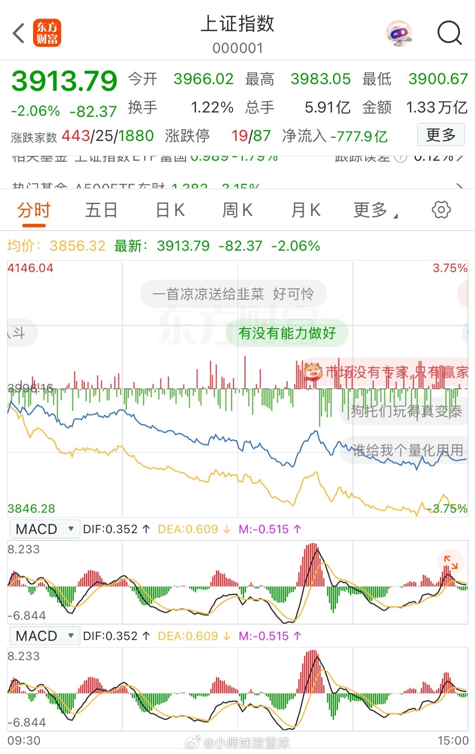
Task: Tap the 总手 value 5.91亿
Action: [328, 107]
